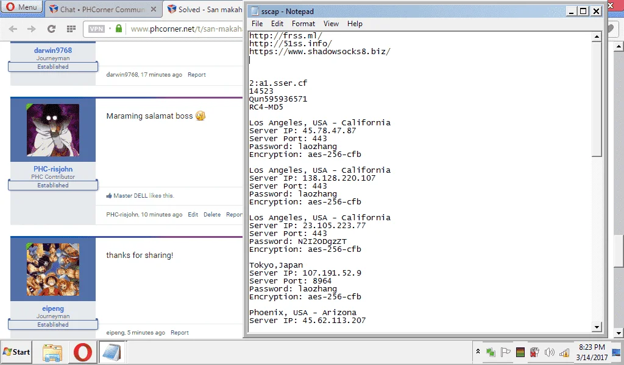Screen dimensions: 624x365
Task: Go back in Opera browser
Action: 13,29
